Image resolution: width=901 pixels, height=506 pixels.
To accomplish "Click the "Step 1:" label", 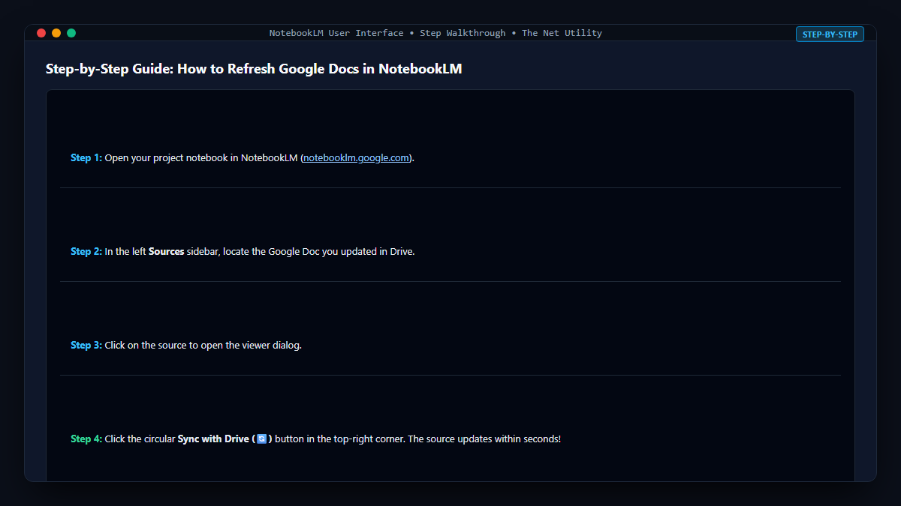I will coord(86,158).
